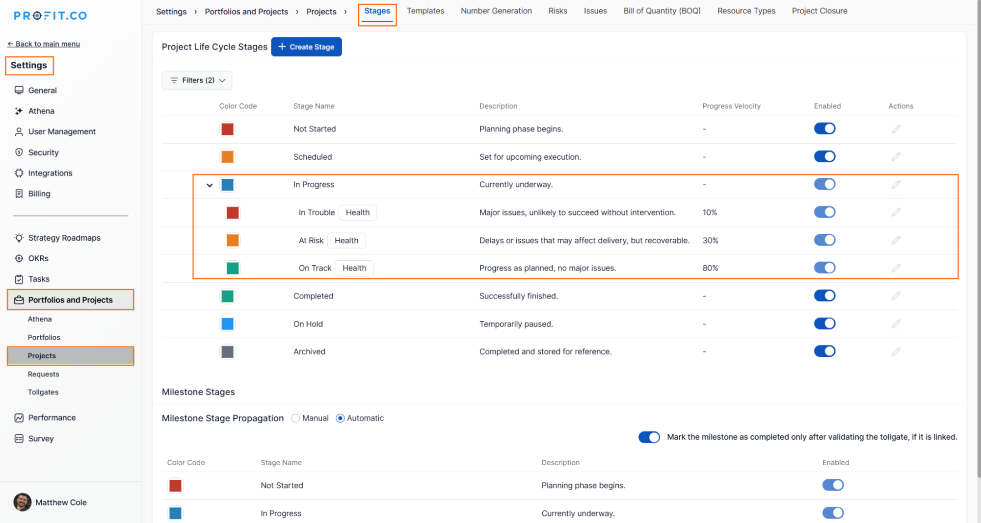
Task: Toggle tollgate validation milestone switch
Action: tap(649, 437)
